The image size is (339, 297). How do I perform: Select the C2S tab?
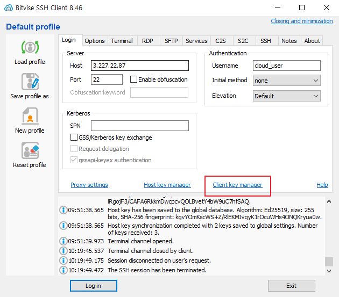[x=221, y=41]
